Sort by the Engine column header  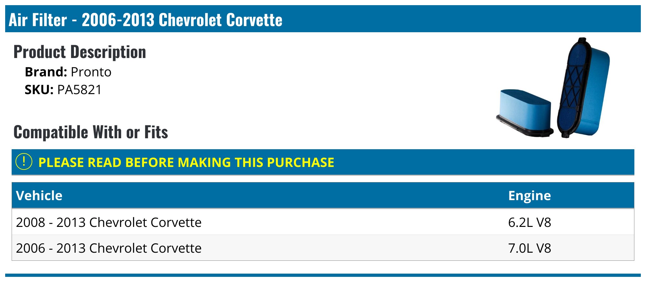[x=529, y=196]
